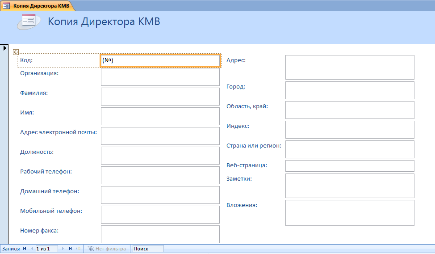Click the Код field
This screenshot has width=435, height=254.
tap(160, 60)
